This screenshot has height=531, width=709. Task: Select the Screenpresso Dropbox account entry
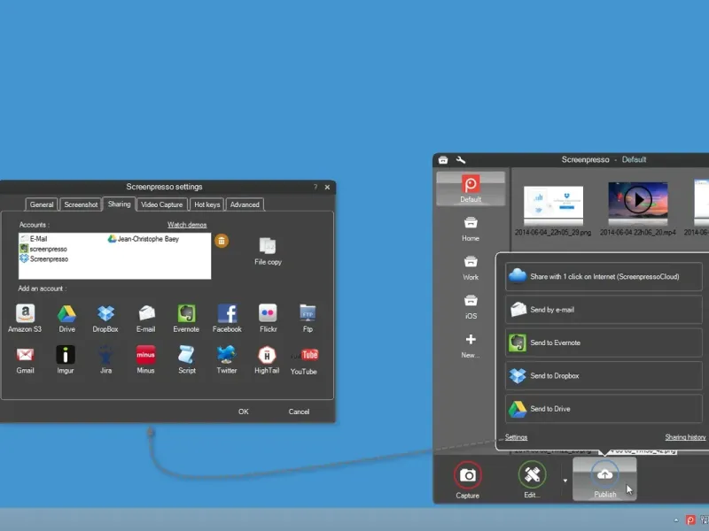(44, 258)
